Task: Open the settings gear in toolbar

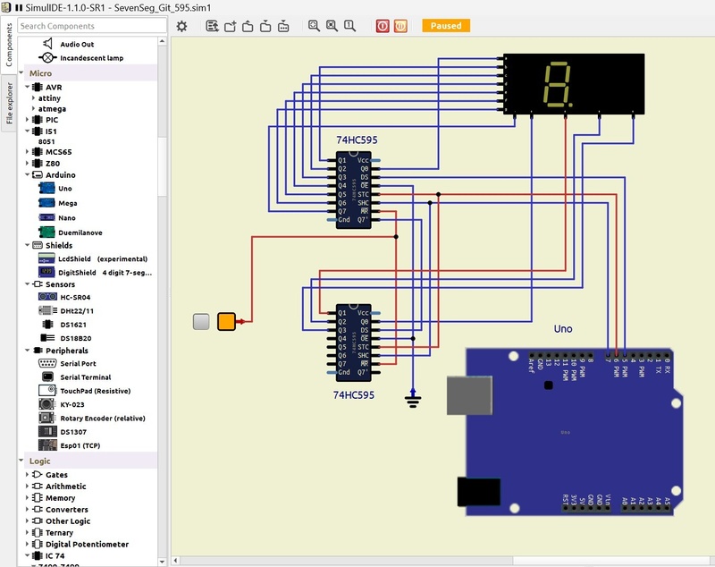Action: (x=181, y=26)
